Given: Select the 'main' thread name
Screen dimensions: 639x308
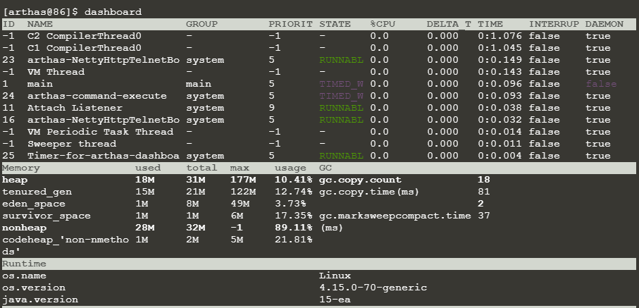Looking at the screenshot, I should (40, 84).
